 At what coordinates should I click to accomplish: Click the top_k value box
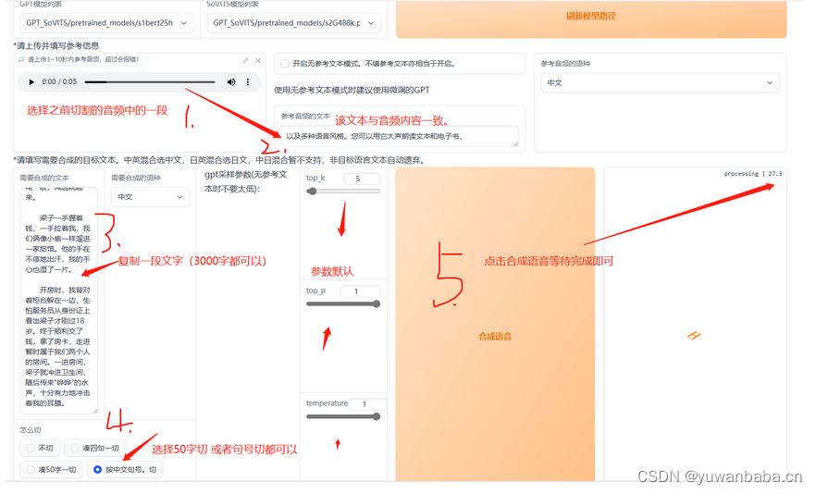pyautogui.click(x=362, y=179)
